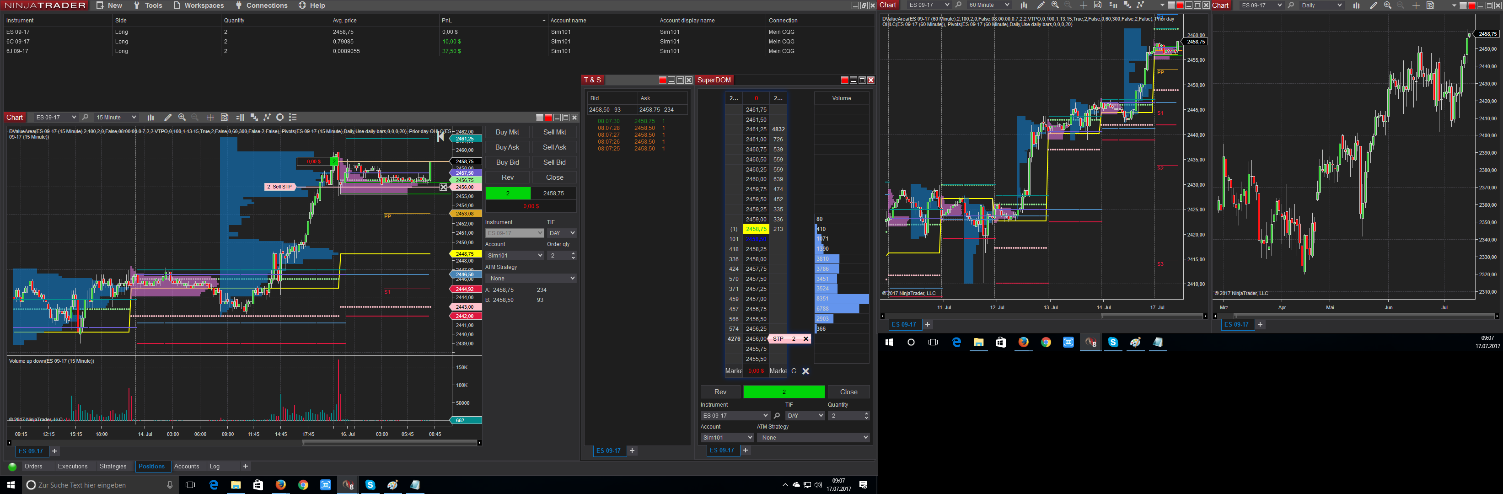Screen dimensions: 1503x494
Task: Open 15 Minute interval dropdown
Action: click(116, 117)
